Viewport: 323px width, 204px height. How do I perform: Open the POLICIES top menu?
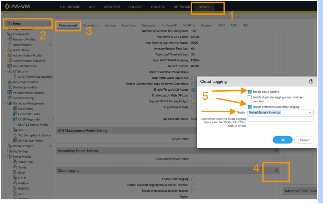[x=135, y=7]
